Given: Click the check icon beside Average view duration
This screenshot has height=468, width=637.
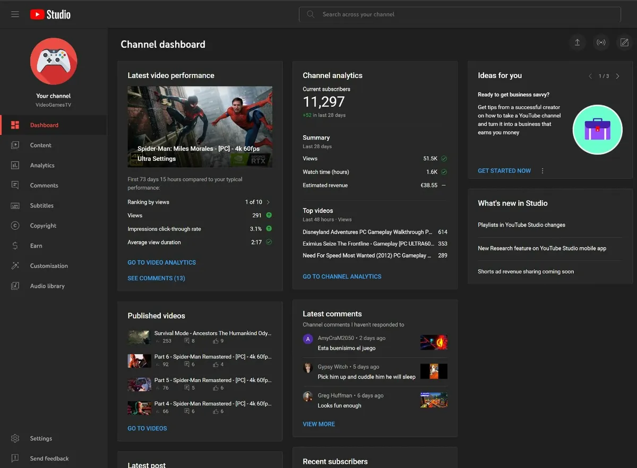Looking at the screenshot, I should pyautogui.click(x=269, y=242).
